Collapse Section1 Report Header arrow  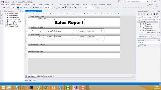coord(29,16)
